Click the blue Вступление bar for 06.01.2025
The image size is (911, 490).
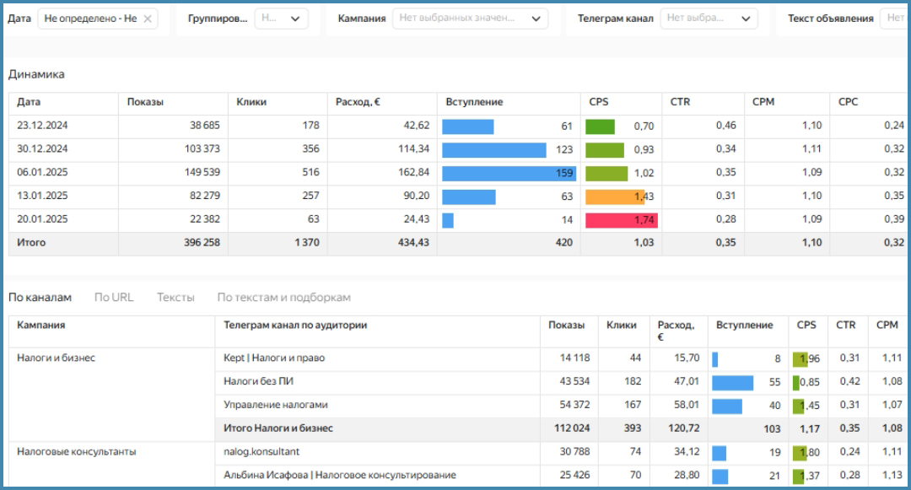pos(509,173)
